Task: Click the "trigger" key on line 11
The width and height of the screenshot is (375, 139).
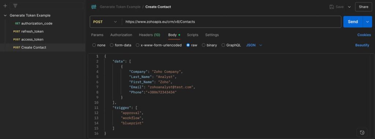Action: (x=122, y=108)
